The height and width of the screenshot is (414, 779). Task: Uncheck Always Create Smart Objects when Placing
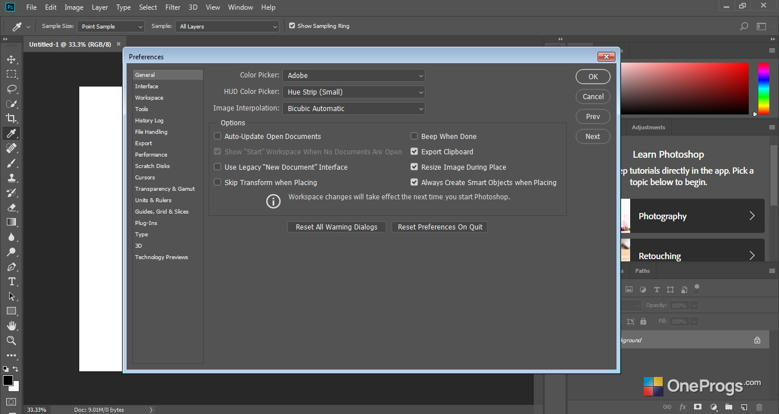click(415, 182)
